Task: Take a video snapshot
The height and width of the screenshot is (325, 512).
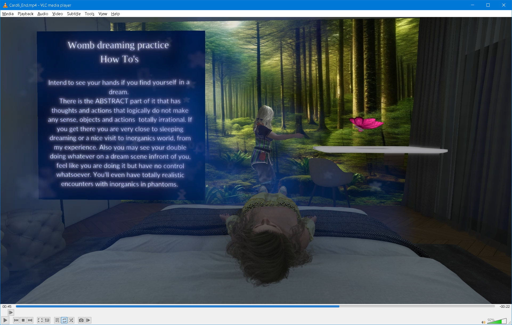Action: (81, 320)
